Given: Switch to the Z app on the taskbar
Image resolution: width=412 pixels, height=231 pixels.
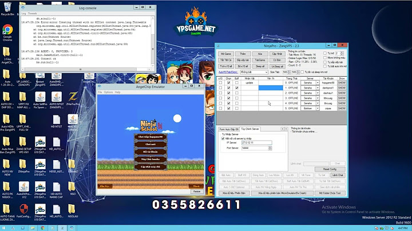Looking at the screenshot, I should [62, 228].
